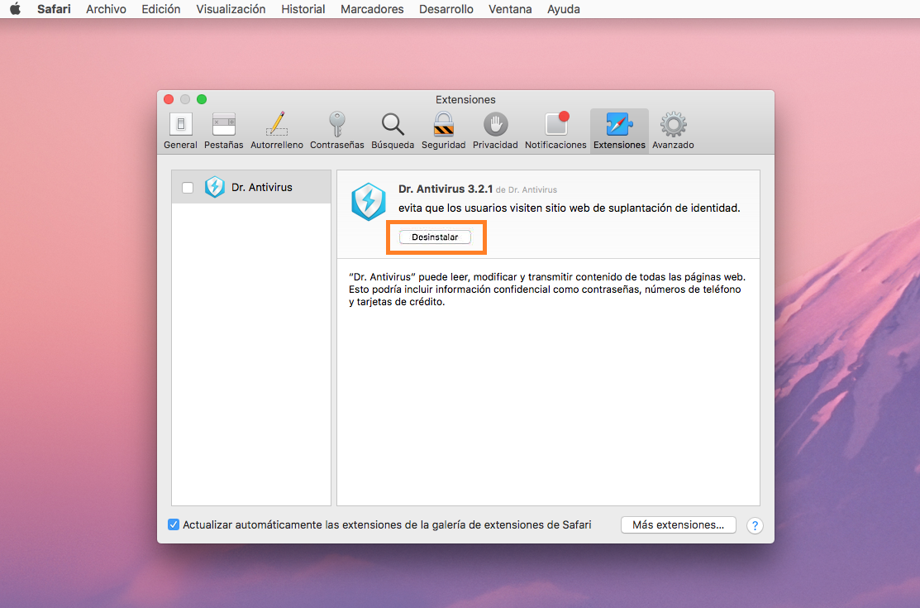Close the Extensiones window

point(169,99)
